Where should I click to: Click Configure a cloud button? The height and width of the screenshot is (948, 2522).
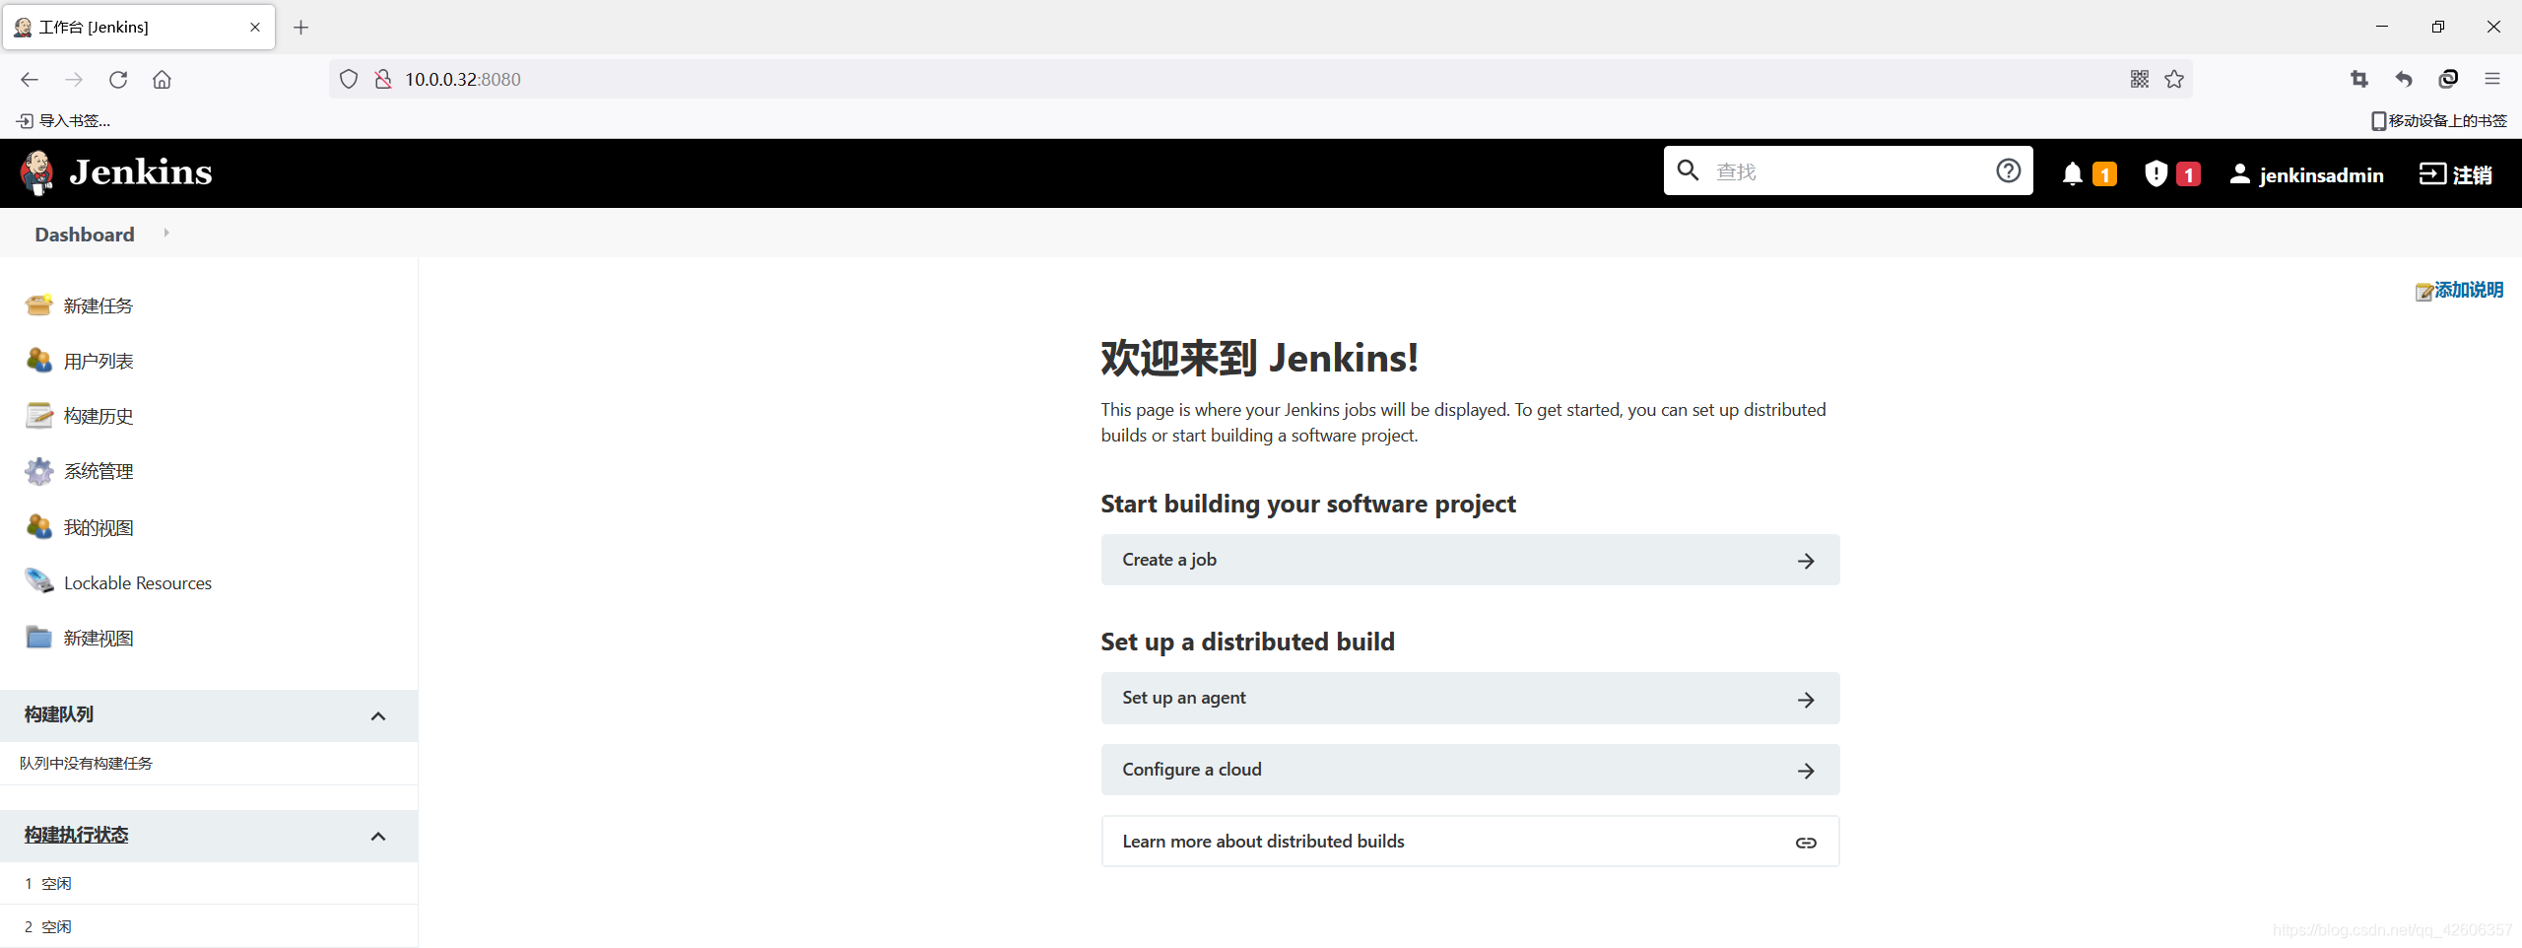[x=1470, y=770]
